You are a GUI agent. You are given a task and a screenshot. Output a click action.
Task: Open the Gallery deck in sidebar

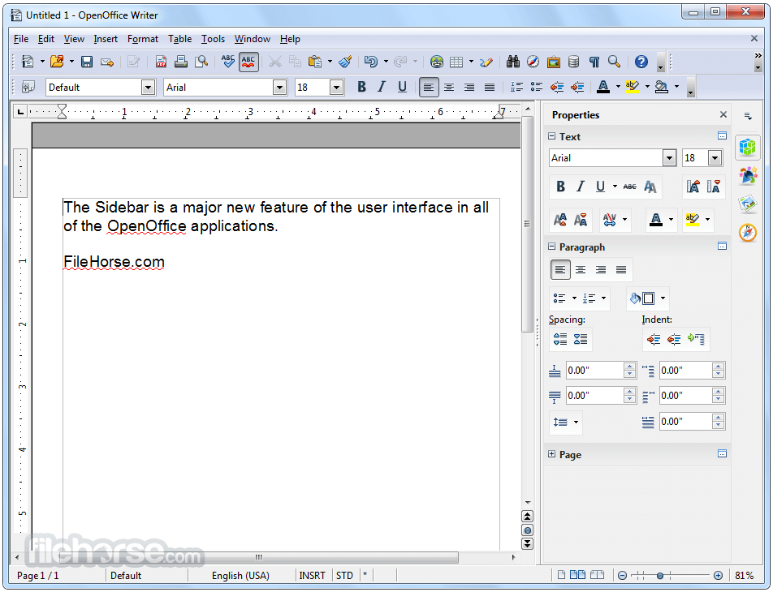point(747,204)
